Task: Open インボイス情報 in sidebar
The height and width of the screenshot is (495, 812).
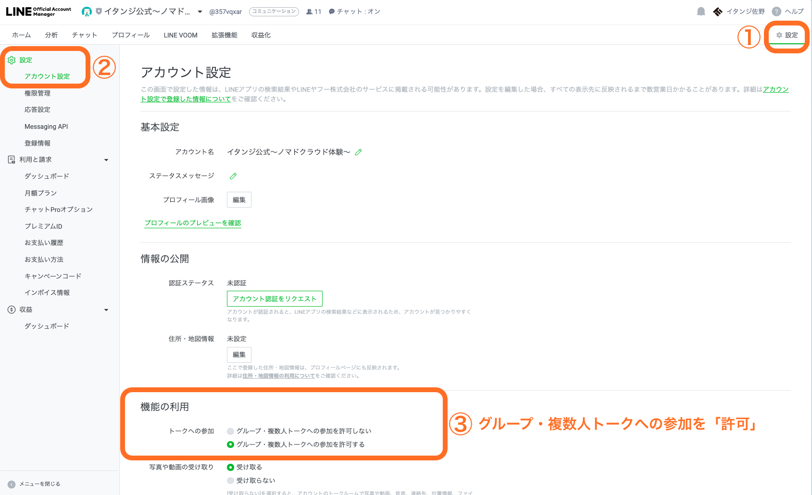Action: point(47,293)
